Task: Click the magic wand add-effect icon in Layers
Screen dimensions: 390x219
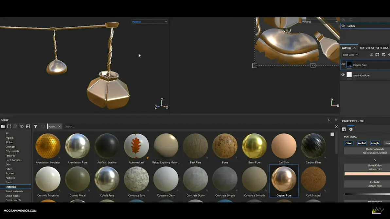Action: pyautogui.click(x=371, y=55)
